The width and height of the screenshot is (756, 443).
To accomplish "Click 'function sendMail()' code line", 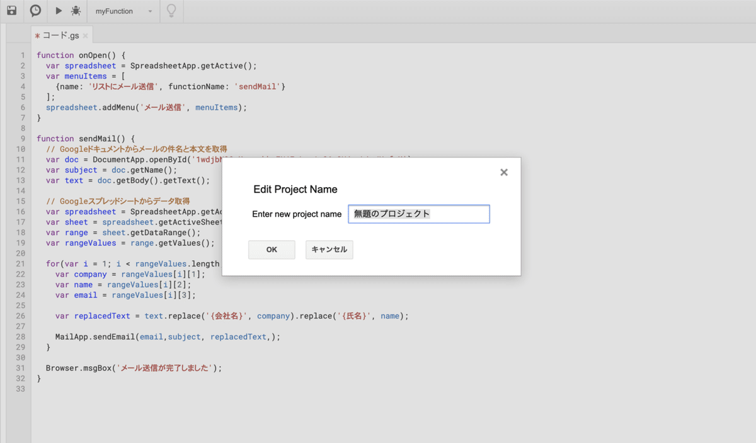I will tap(86, 139).
